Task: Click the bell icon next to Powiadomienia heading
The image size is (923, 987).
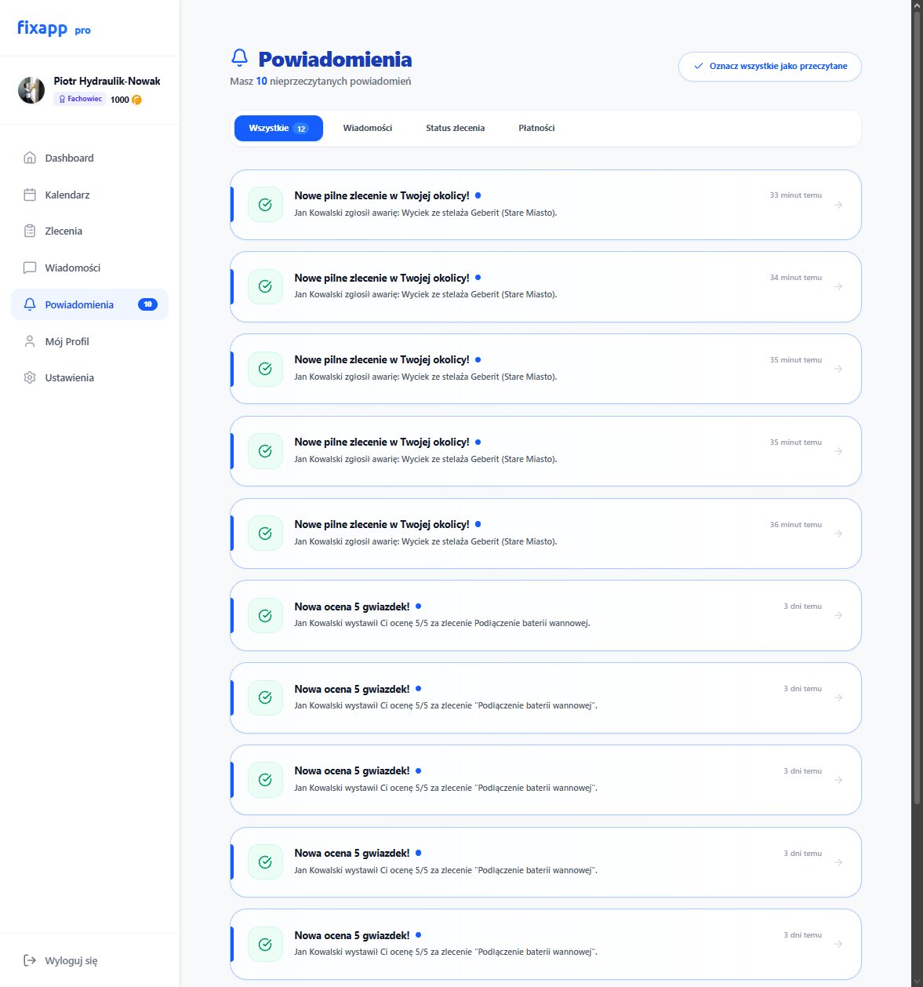Action: [239, 58]
